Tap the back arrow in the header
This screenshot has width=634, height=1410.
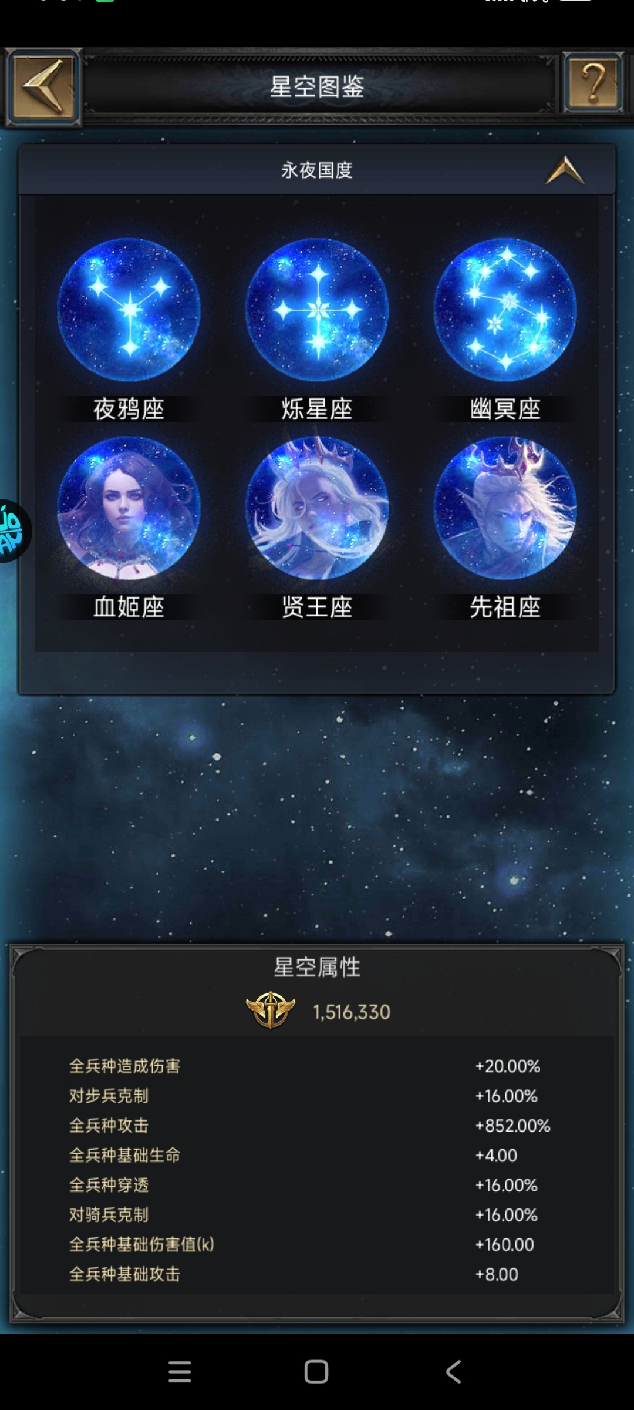43,86
